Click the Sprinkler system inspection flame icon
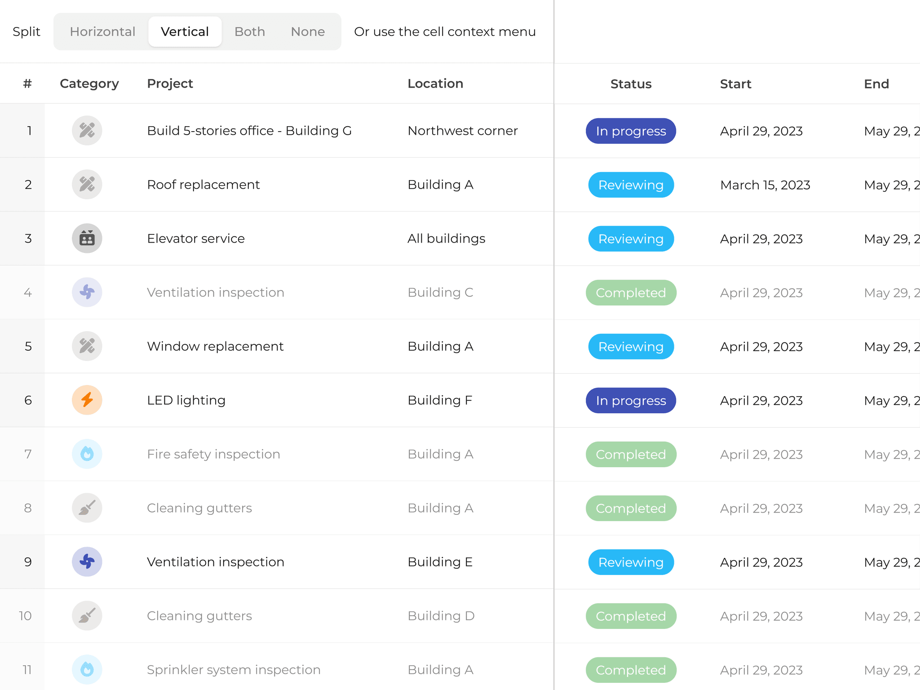 87,670
